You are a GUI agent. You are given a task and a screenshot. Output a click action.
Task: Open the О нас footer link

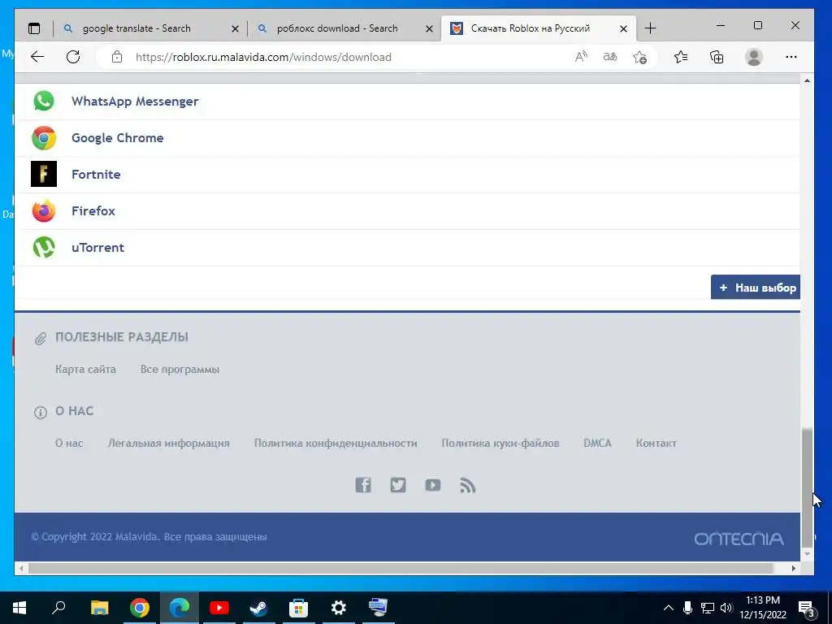tap(69, 443)
